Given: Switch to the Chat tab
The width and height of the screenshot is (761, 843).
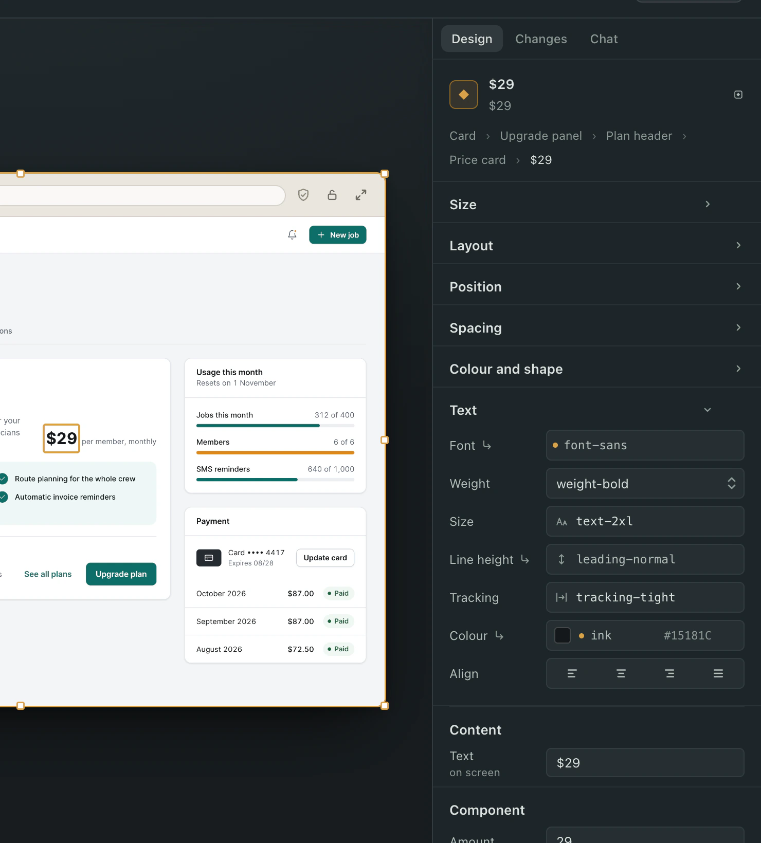Looking at the screenshot, I should click(604, 39).
